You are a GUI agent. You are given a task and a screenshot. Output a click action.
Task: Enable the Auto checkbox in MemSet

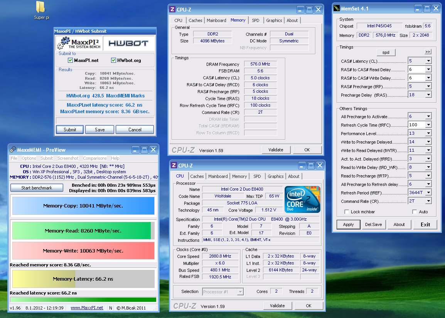coord(415,212)
